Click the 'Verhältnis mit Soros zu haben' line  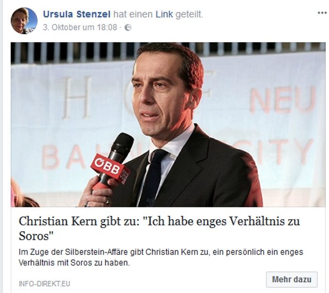click(74, 263)
